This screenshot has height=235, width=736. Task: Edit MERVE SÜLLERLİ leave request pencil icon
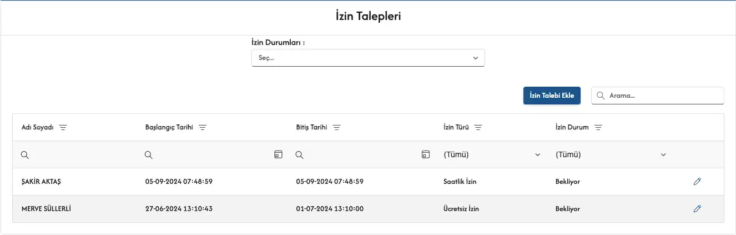pos(697,209)
